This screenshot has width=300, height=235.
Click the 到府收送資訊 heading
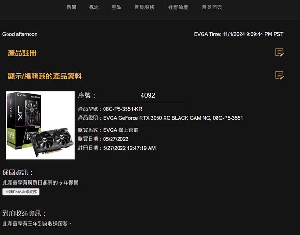pyautogui.click(x=24, y=213)
